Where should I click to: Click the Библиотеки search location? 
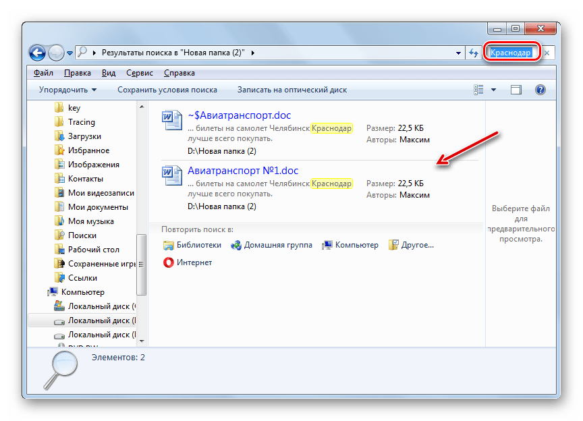tap(192, 245)
